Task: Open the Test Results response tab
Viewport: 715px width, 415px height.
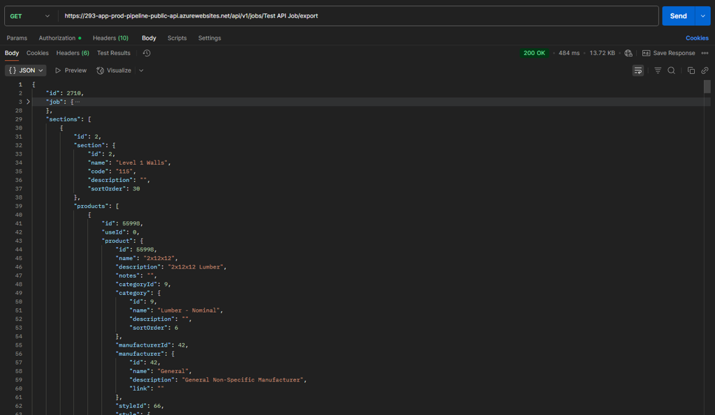Action: click(113, 53)
